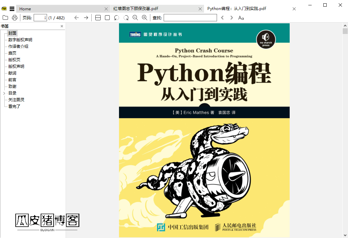Select the 献词 bookmark

tap(12, 73)
